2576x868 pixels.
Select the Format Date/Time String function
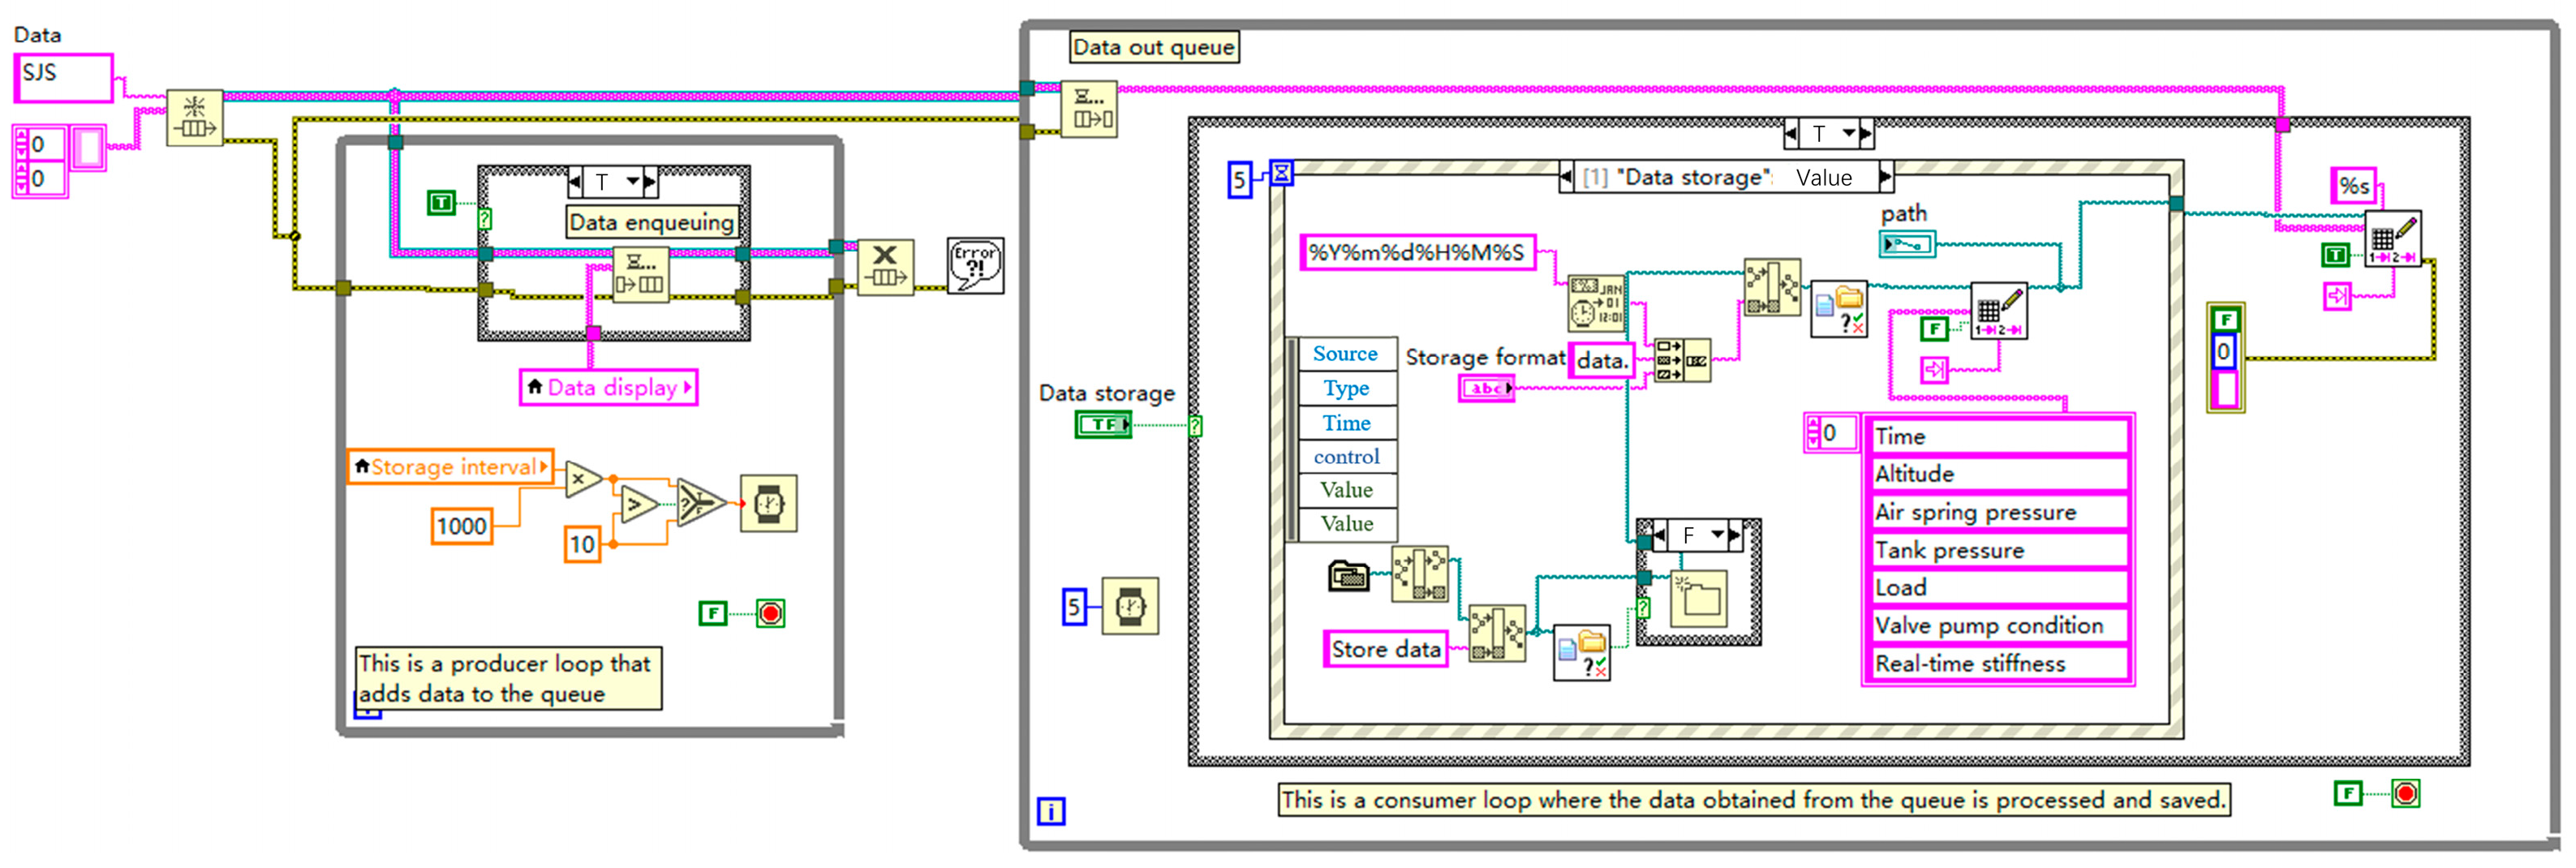[x=1596, y=303]
